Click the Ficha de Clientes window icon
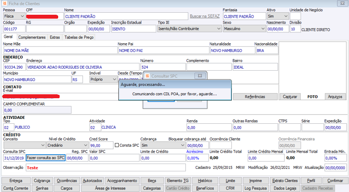The image size is (349, 192). pyautogui.click(x=4, y=3)
